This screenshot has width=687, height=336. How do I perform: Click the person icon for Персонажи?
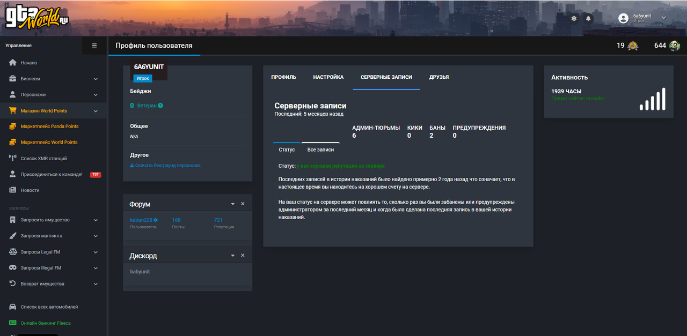pos(13,94)
